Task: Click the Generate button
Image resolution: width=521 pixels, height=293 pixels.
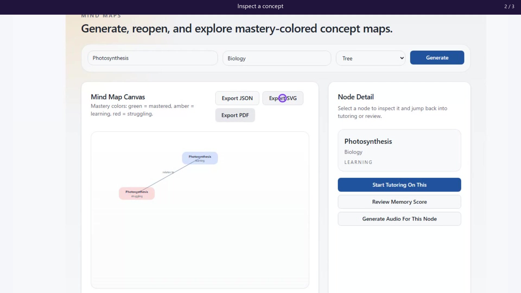Action: tap(437, 58)
